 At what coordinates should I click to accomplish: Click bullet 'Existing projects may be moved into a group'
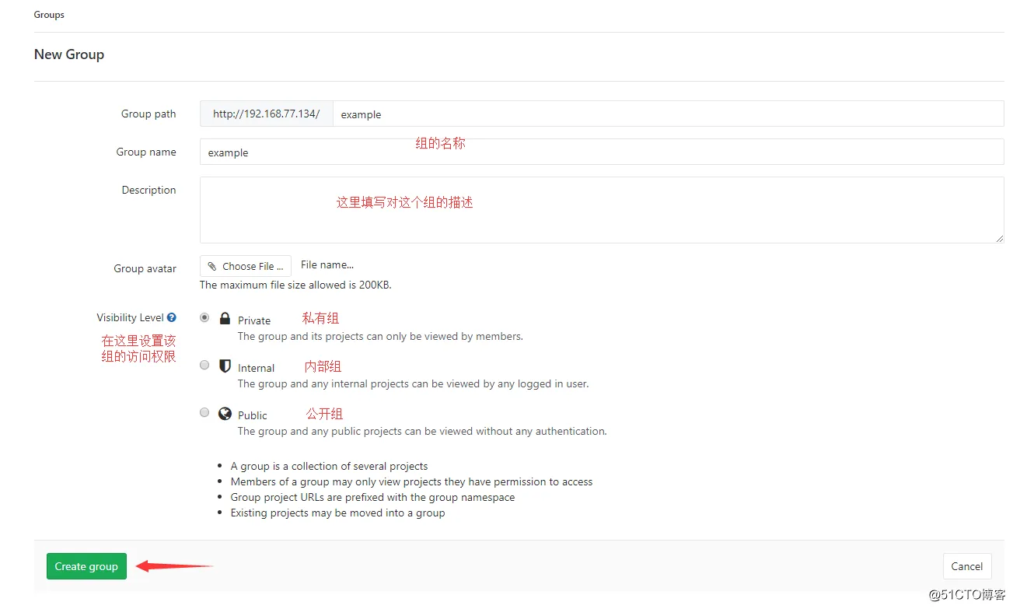338,513
